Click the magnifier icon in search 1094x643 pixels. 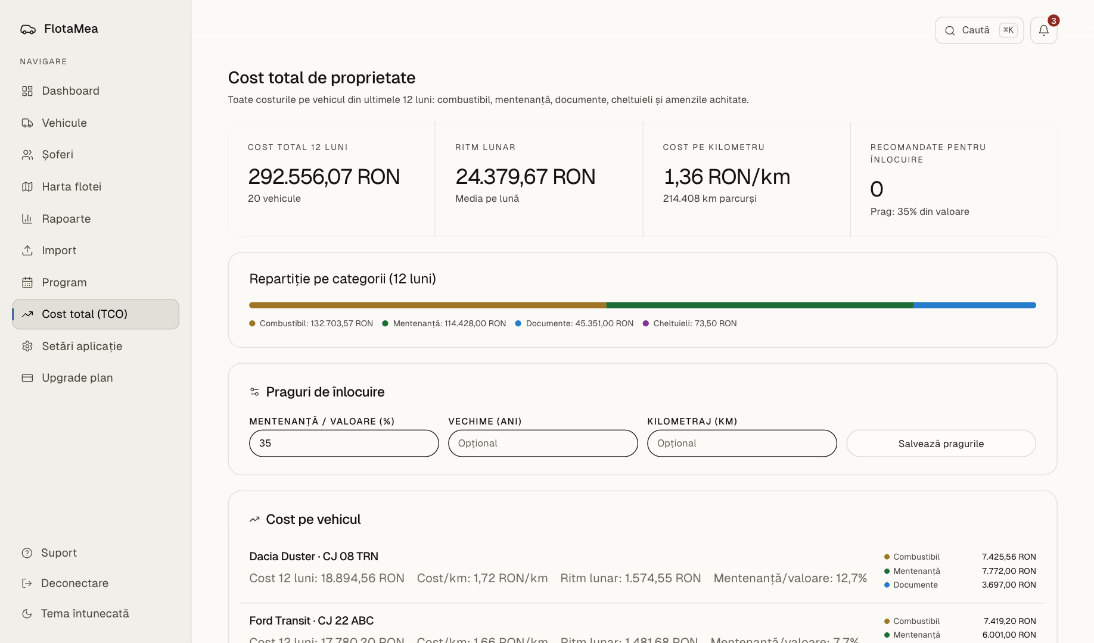pyautogui.click(x=950, y=30)
